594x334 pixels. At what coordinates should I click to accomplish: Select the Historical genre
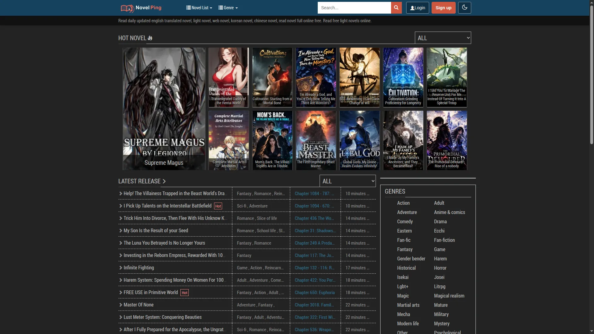tap(406, 268)
